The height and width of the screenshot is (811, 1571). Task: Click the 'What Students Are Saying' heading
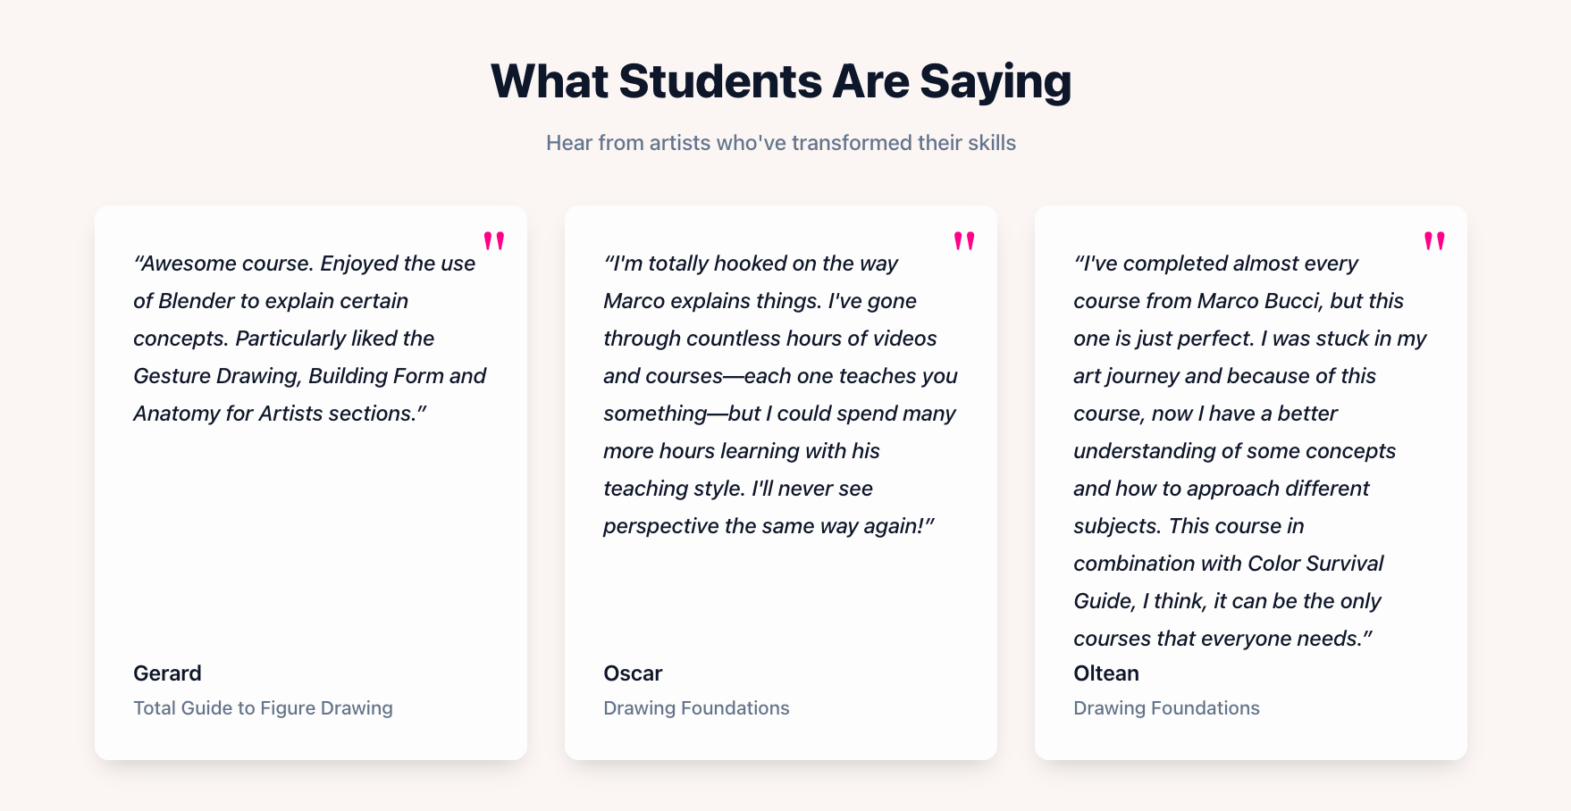[781, 81]
